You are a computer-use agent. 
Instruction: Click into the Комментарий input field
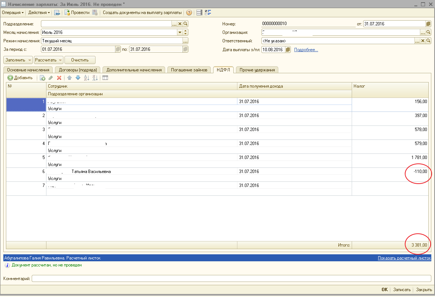pos(231,279)
